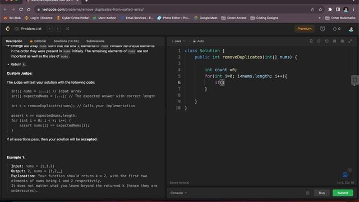The image size is (359, 202).
Task: Click the green Submit button
Action: point(343,193)
